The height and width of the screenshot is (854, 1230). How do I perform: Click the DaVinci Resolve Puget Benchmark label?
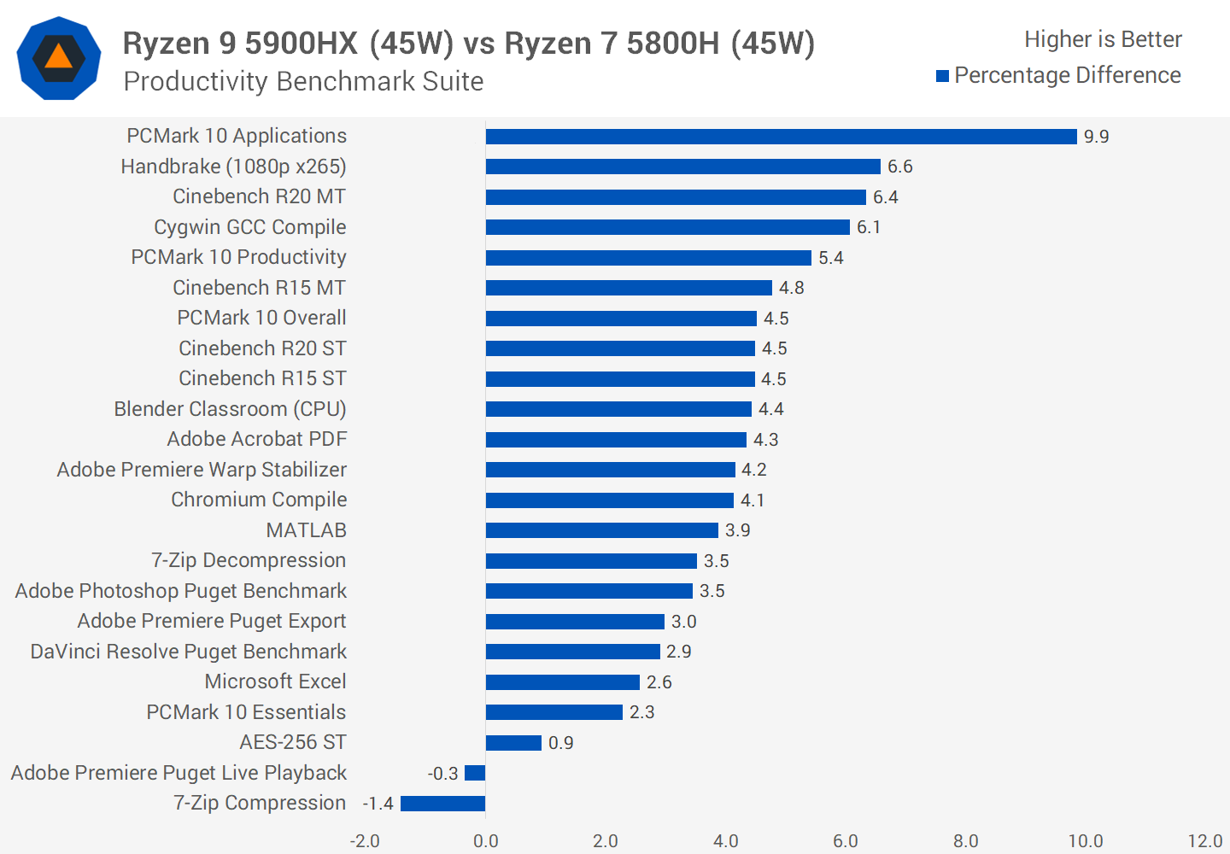pos(188,652)
